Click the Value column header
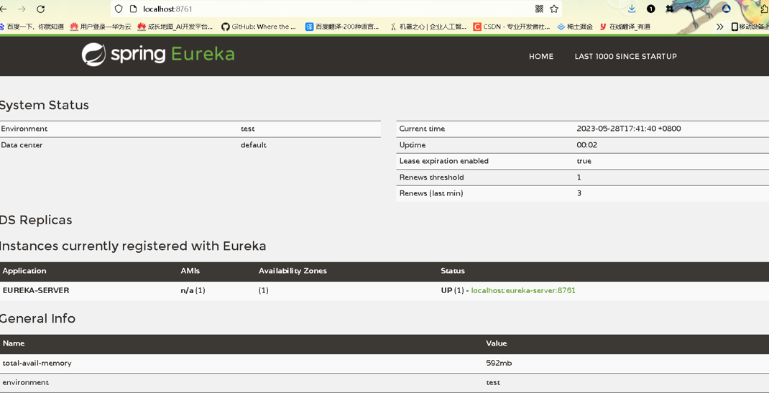 click(497, 343)
